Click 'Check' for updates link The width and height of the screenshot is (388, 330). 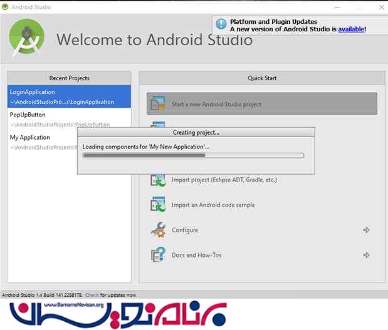tap(92, 295)
